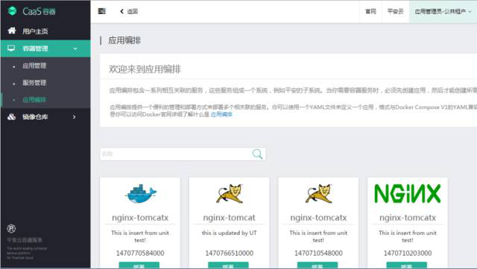The image size is (477, 269).
Task: Click timestamp 1470710203000
Action: pos(408,253)
